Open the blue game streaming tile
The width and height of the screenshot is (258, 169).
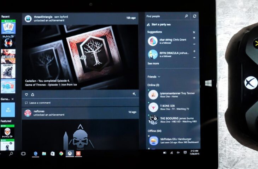(8, 109)
